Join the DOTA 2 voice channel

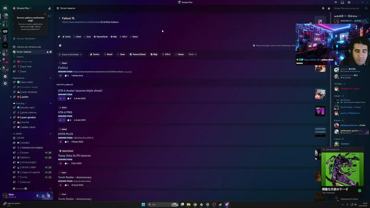(x=25, y=157)
